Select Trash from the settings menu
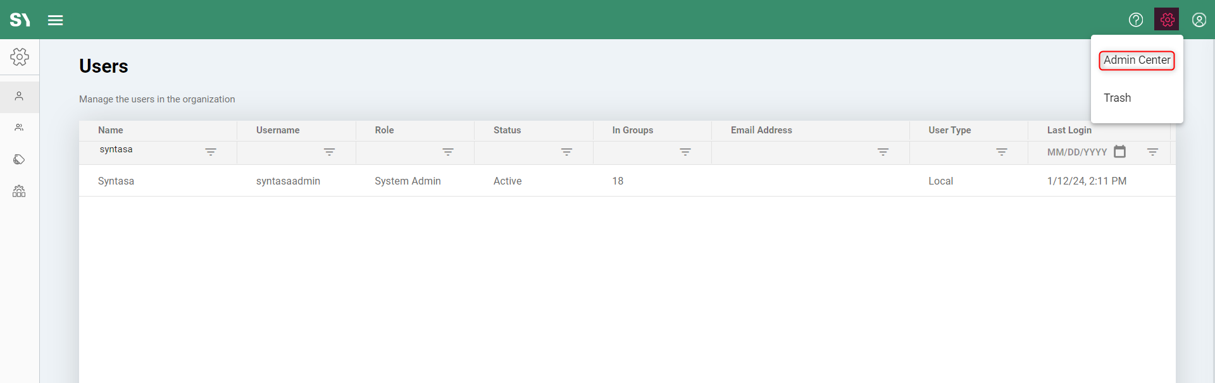The width and height of the screenshot is (1215, 383). pos(1117,98)
